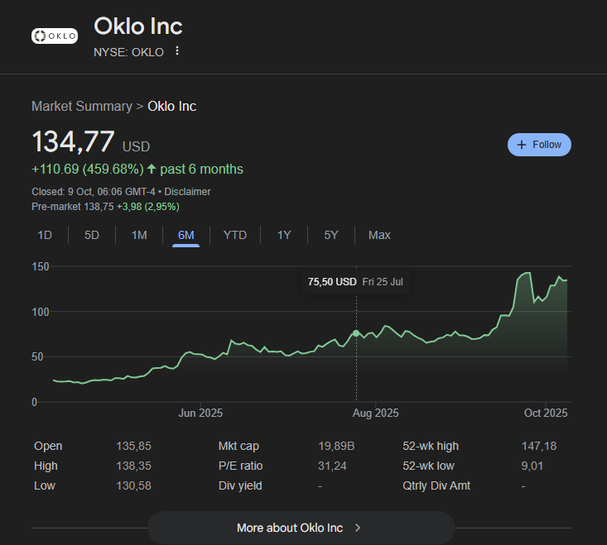Image resolution: width=607 pixels, height=545 pixels.
Task: Click the Oklo Inc breadcrumb text
Action: [172, 106]
